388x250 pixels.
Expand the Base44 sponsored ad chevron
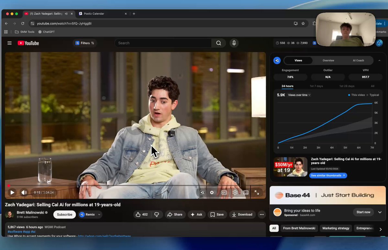click(x=380, y=212)
